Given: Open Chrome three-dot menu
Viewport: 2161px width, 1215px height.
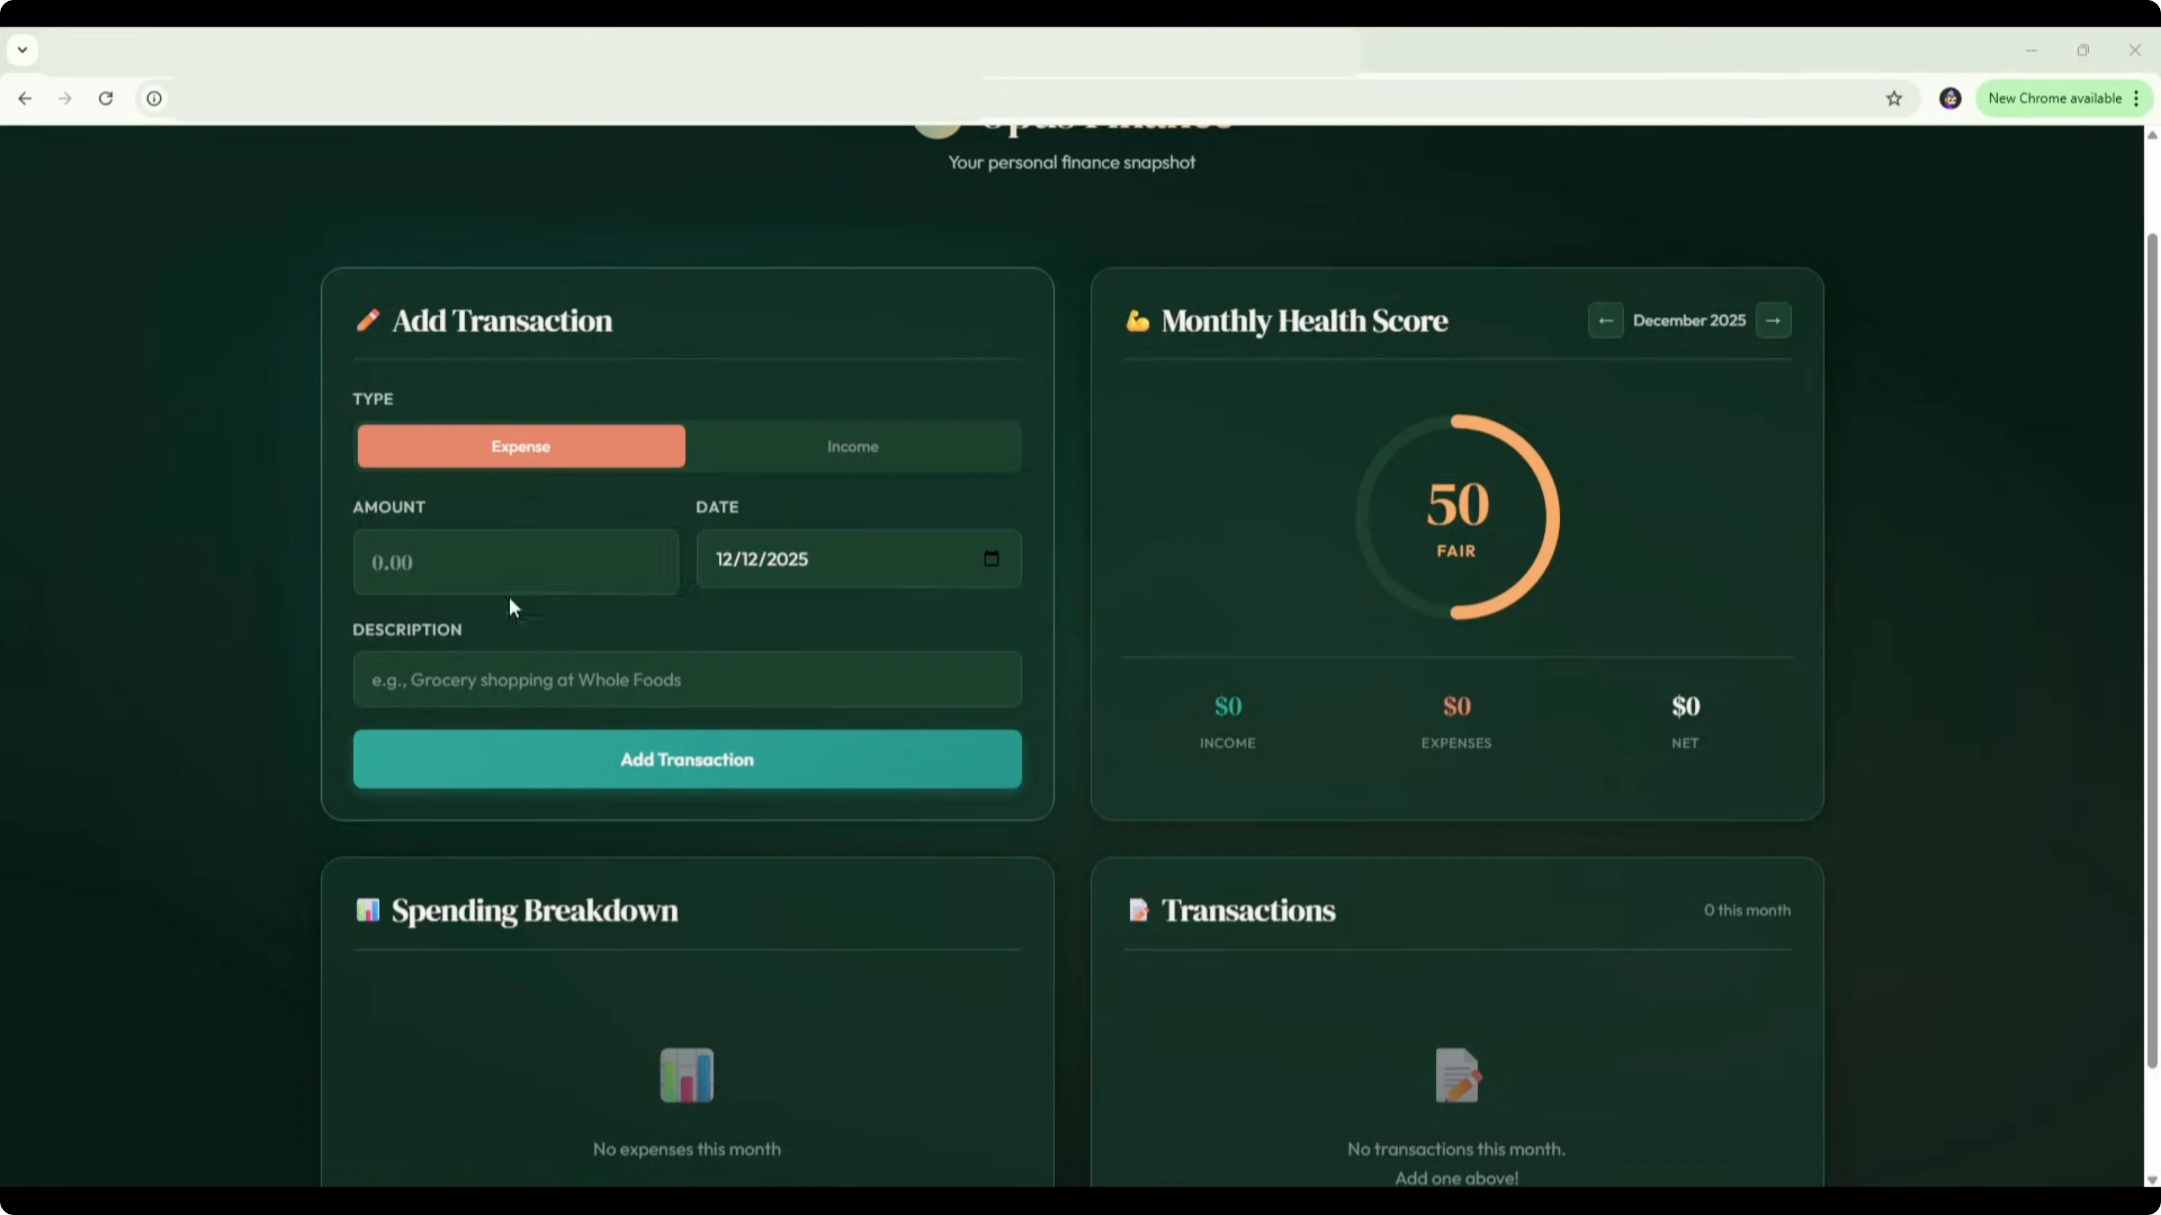Looking at the screenshot, I should click(x=2136, y=99).
